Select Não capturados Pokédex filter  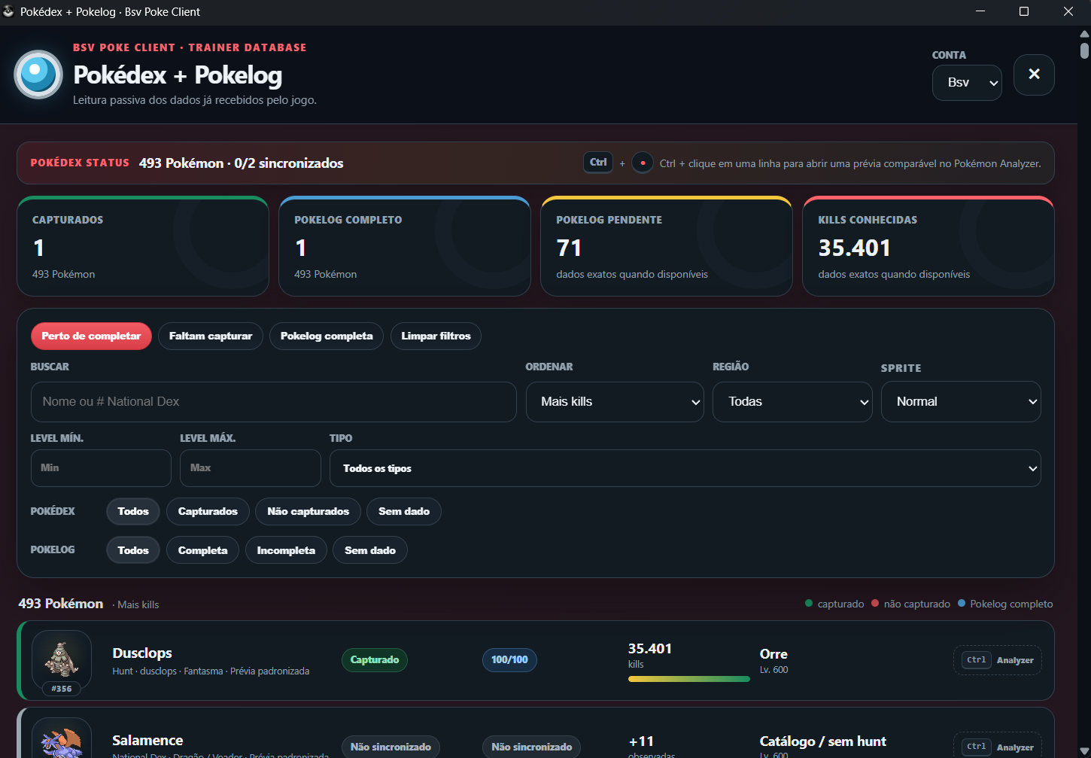coord(308,512)
